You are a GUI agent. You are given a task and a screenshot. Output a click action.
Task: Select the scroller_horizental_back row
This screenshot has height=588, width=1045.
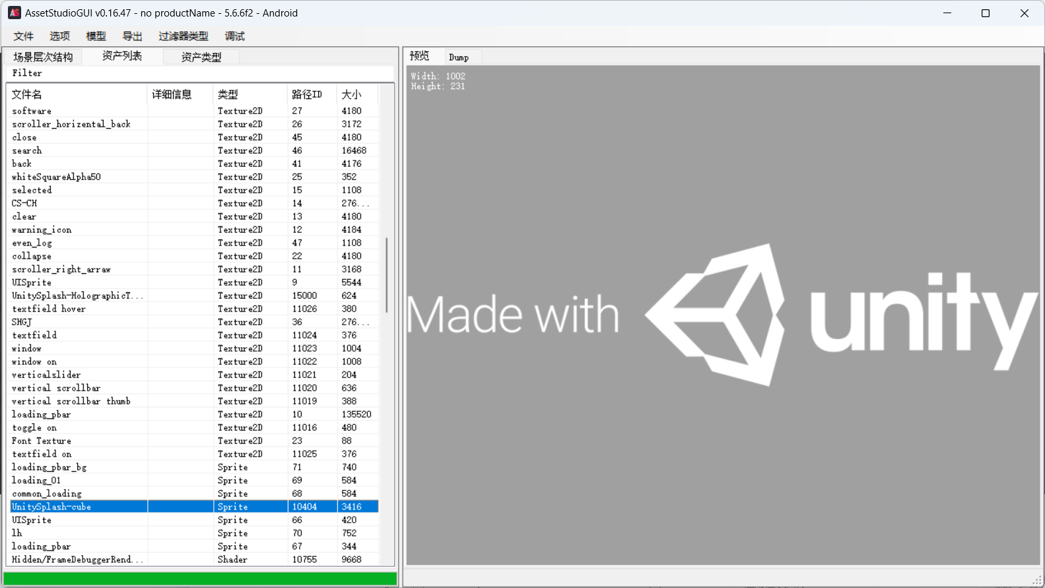(195, 124)
